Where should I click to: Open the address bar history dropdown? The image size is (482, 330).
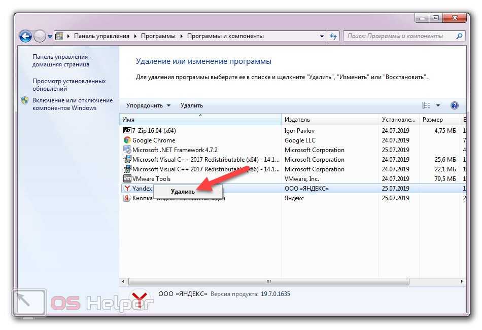pyautogui.click(x=322, y=36)
